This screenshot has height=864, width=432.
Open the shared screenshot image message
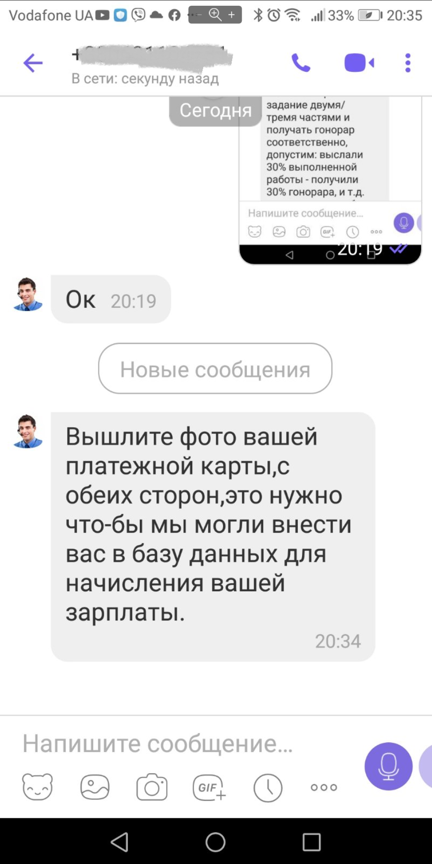pyautogui.click(x=330, y=180)
